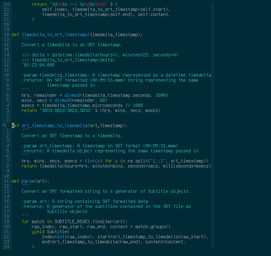This screenshot has height=256, width=271.
Task: Click 'hrs, remainder = divmod' line
Action: (x=95, y=95)
